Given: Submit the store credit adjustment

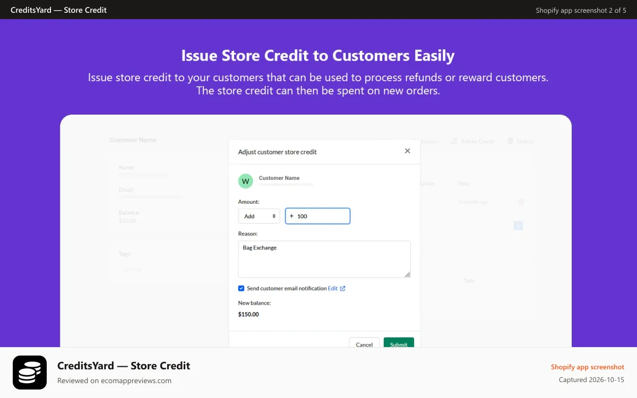Looking at the screenshot, I should (x=399, y=344).
